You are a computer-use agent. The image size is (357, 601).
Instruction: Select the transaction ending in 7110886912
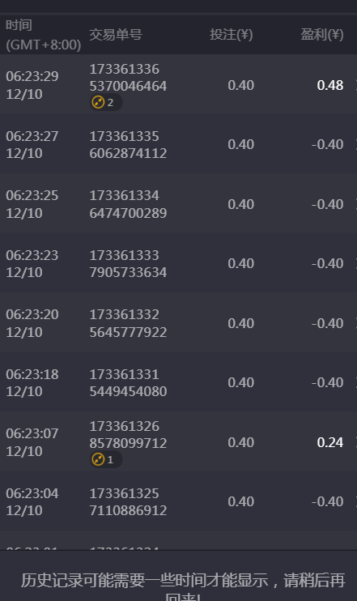tap(178, 501)
